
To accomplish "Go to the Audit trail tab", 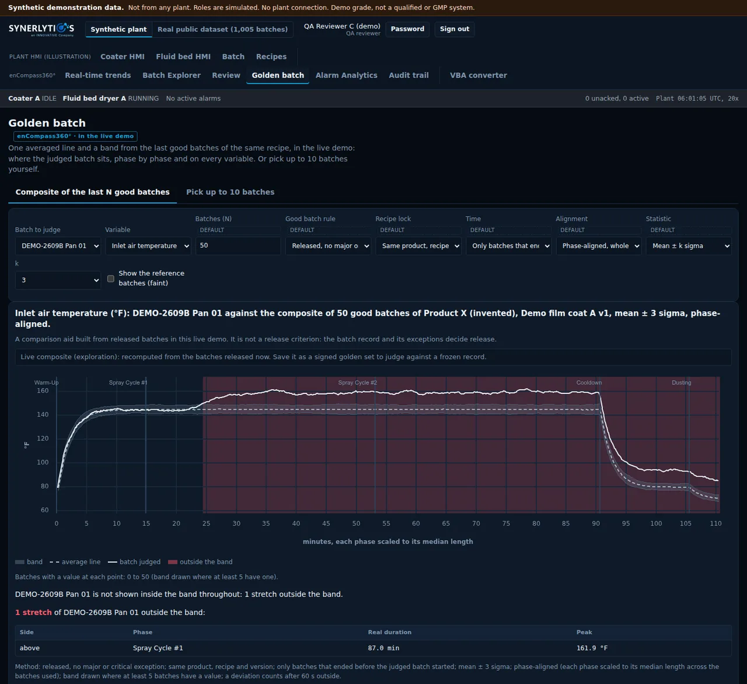I will [x=409, y=75].
